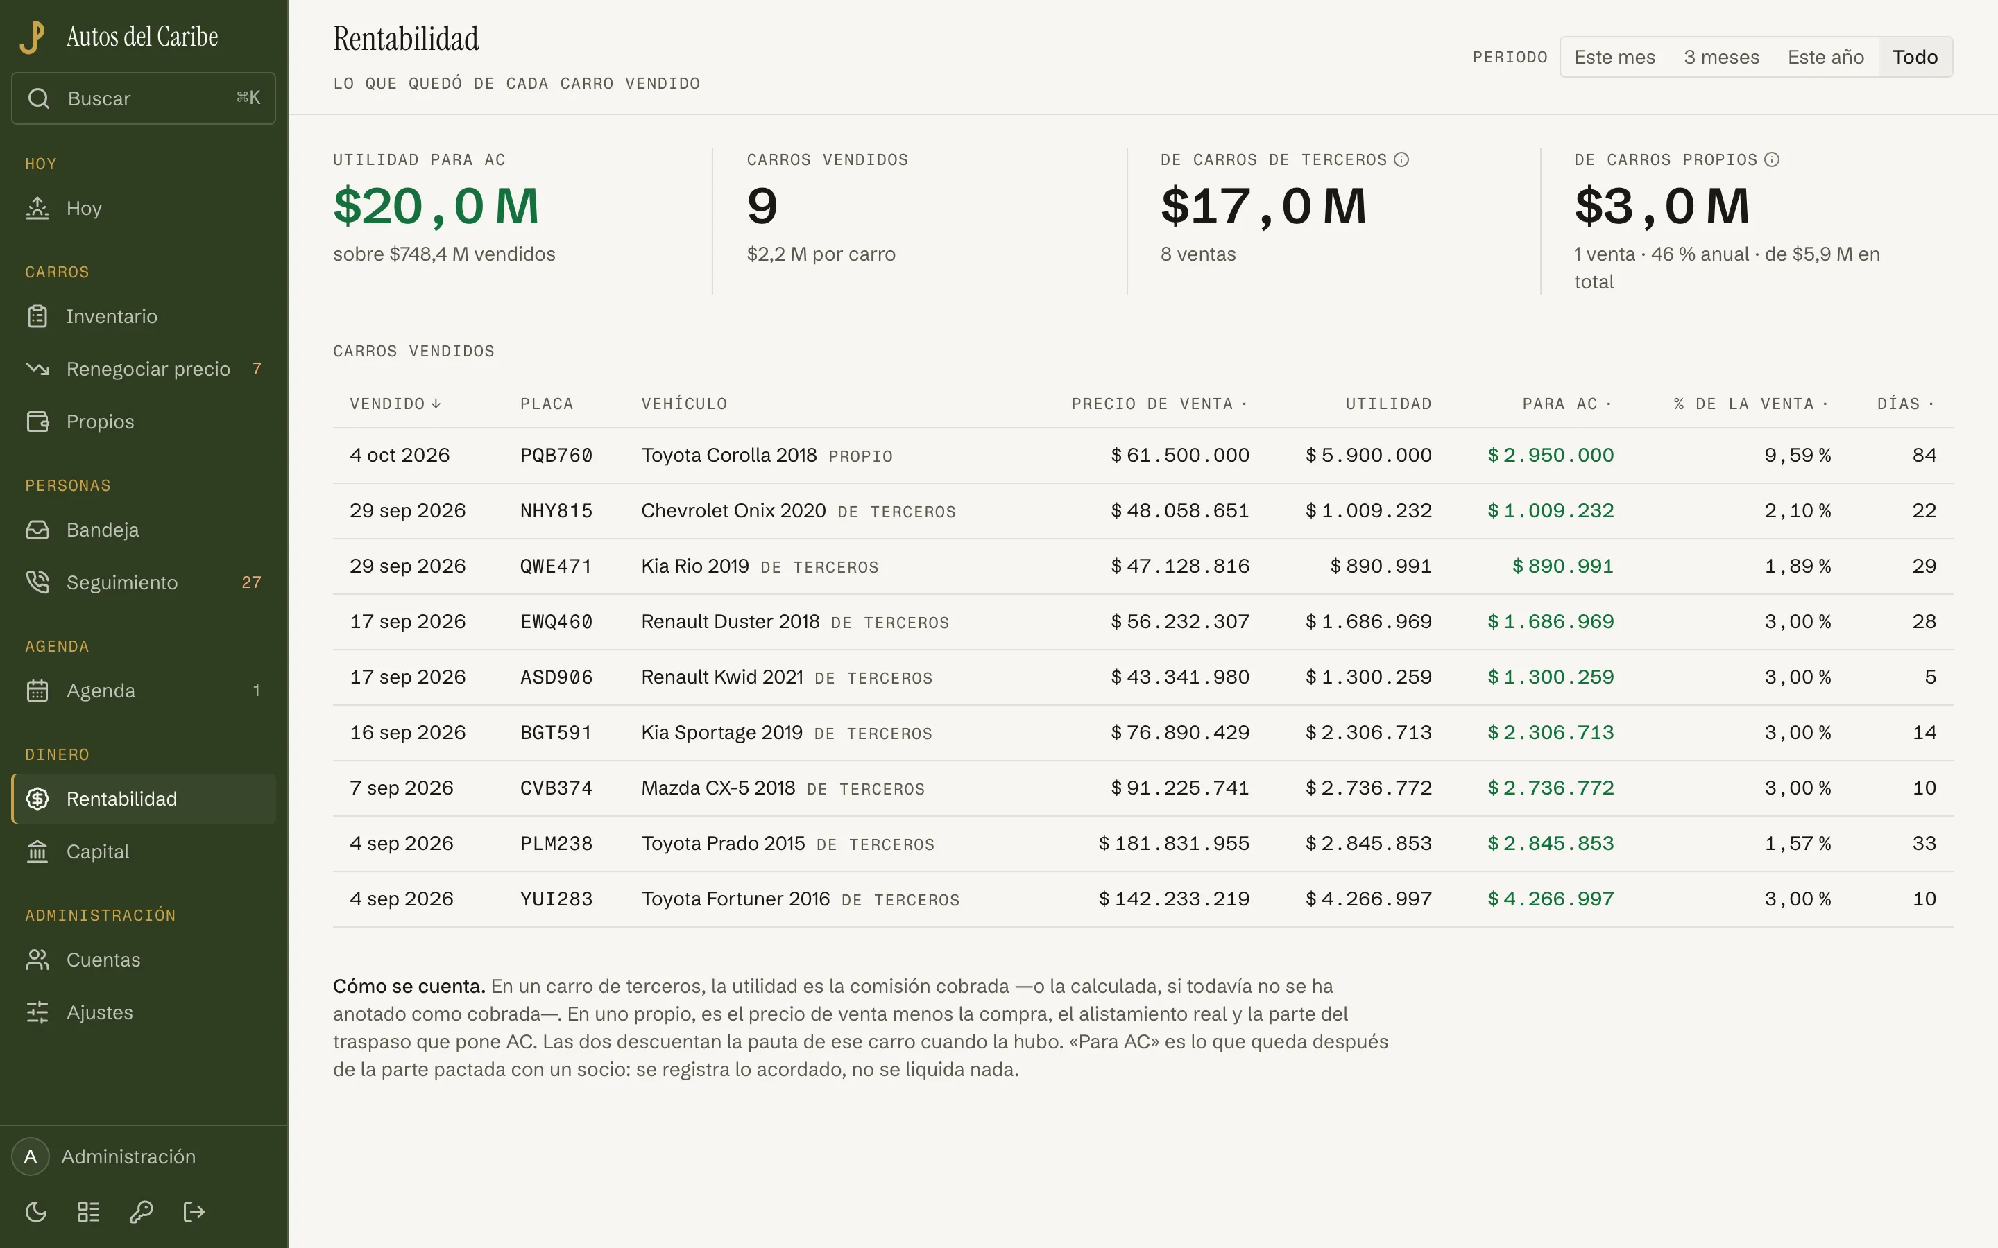Screen dimensions: 1998x1248
Task: Click the Autos del Caribe logo icon
Action: pyautogui.click(x=32, y=37)
